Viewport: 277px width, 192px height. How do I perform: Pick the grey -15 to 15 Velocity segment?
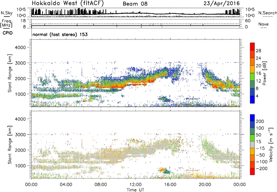pyautogui.click(x=252, y=145)
